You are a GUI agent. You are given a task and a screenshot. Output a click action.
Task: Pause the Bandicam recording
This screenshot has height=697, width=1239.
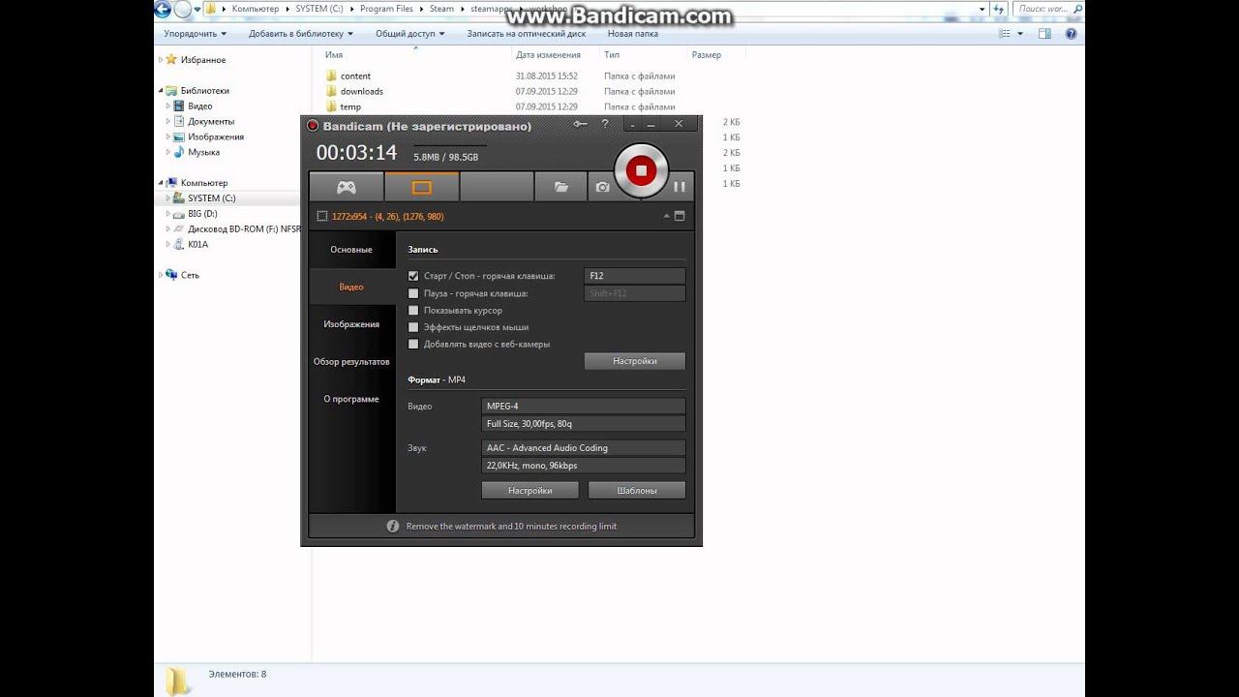(680, 187)
